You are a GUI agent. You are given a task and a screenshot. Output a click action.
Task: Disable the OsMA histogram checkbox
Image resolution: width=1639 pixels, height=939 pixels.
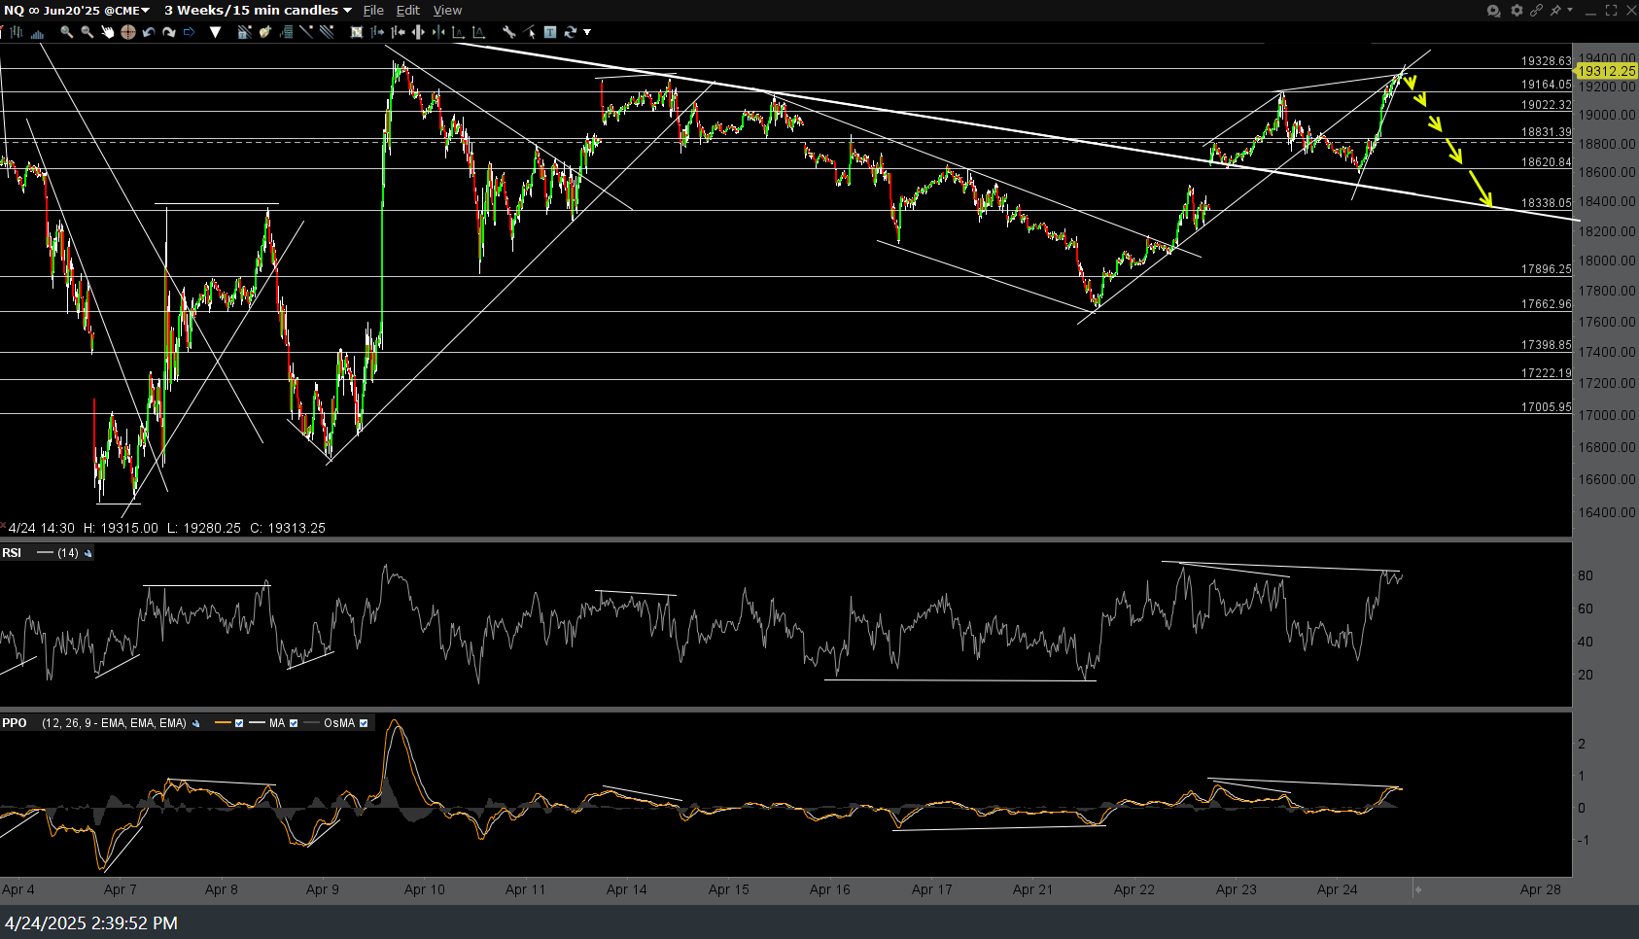364,723
